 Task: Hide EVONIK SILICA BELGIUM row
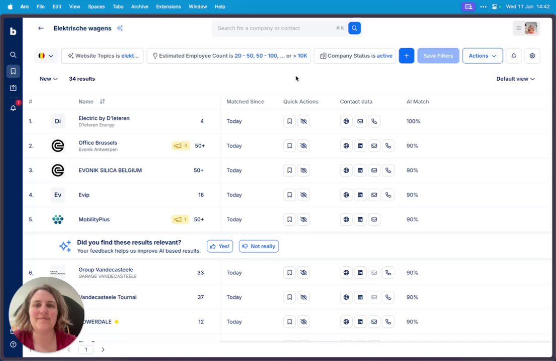click(304, 170)
